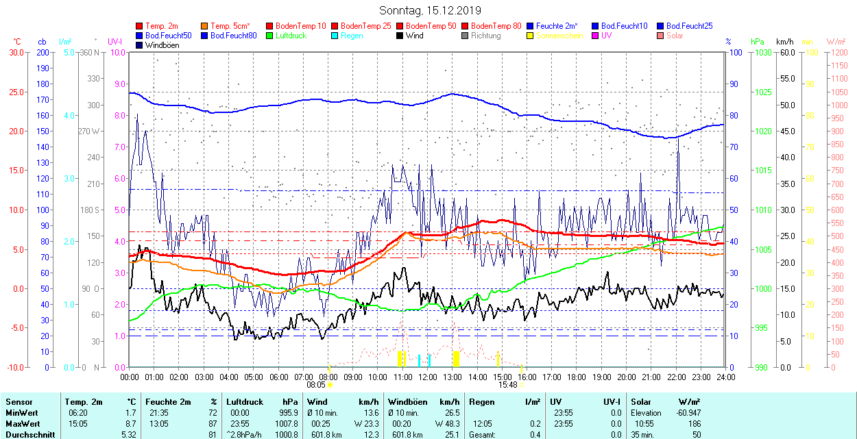The height and width of the screenshot is (439, 857).
Task: Click the dark navy Windböen legend swatch
Action: (x=140, y=45)
